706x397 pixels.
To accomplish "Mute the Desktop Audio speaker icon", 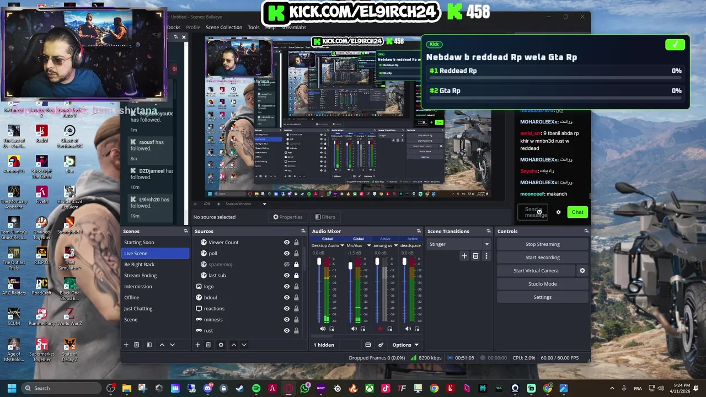I will [x=323, y=329].
